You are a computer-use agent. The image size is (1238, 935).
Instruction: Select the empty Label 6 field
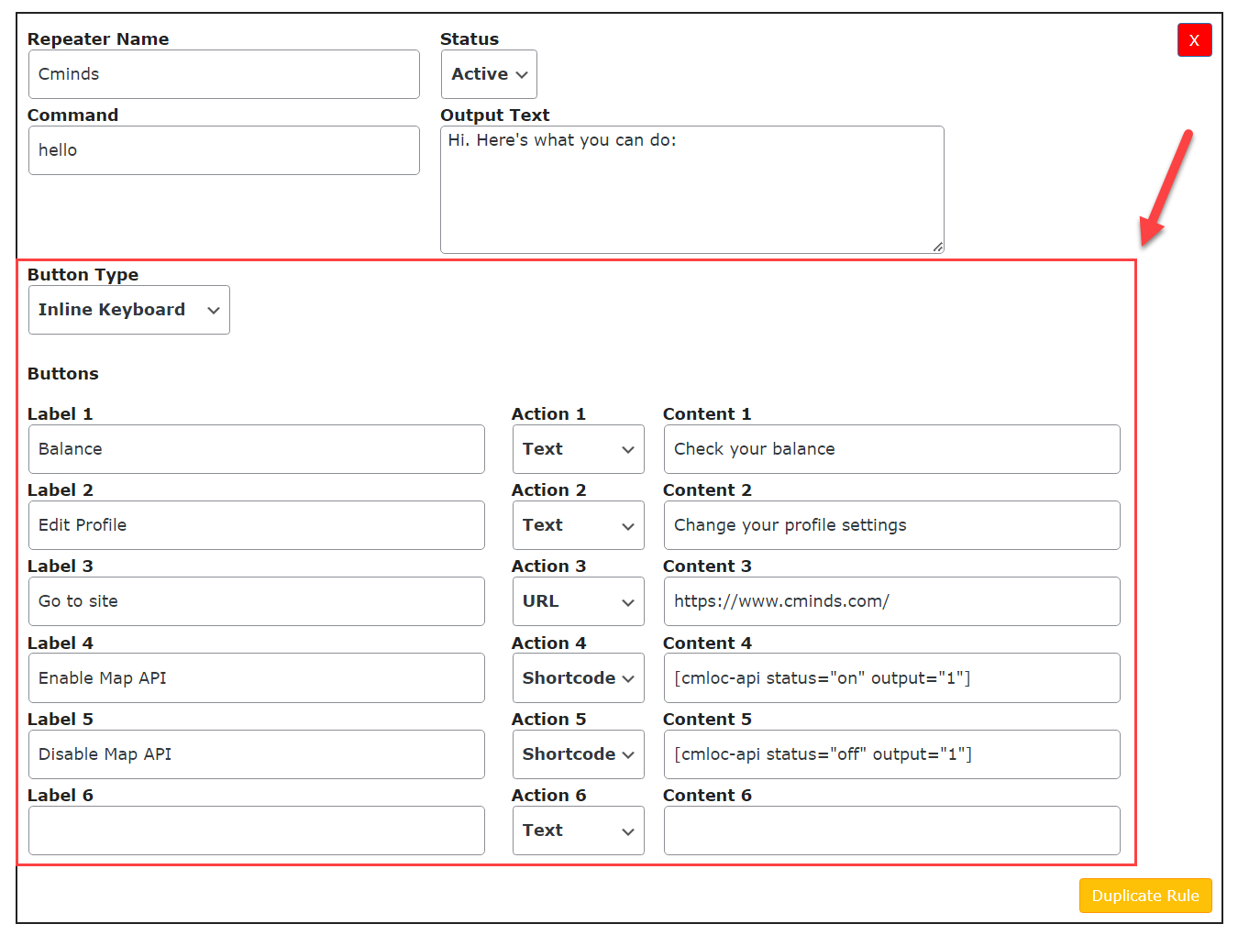pyautogui.click(x=257, y=830)
